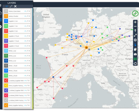The width and height of the screenshot is (139, 111).
Task: Zoom in on the map with plus button
Action: pyautogui.click(x=135, y=22)
